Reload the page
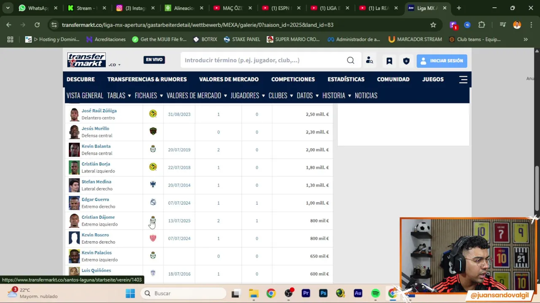The image size is (540, 303). click(x=37, y=25)
